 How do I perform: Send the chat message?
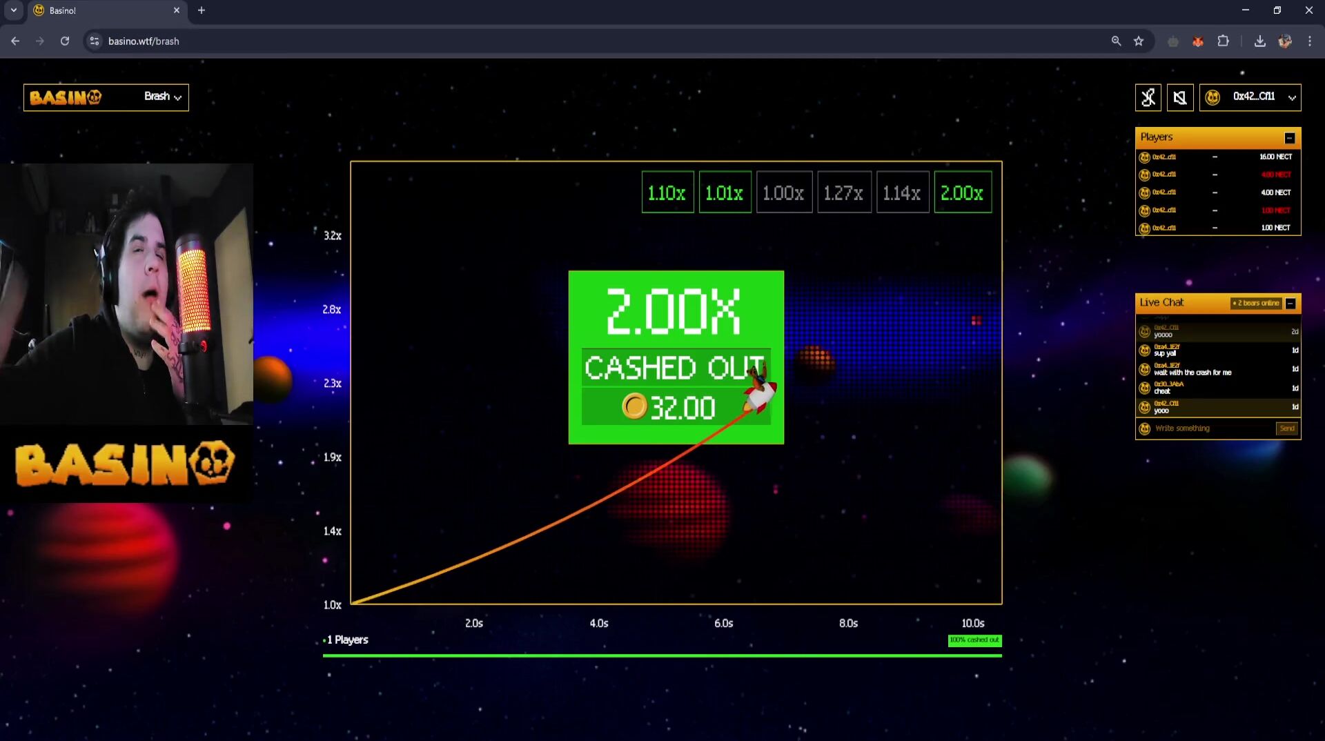click(x=1286, y=428)
